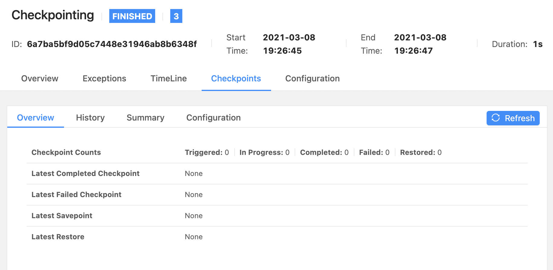This screenshot has height=270, width=553.
Task: Click the Refresh circular arrow icon
Action: [x=496, y=118]
